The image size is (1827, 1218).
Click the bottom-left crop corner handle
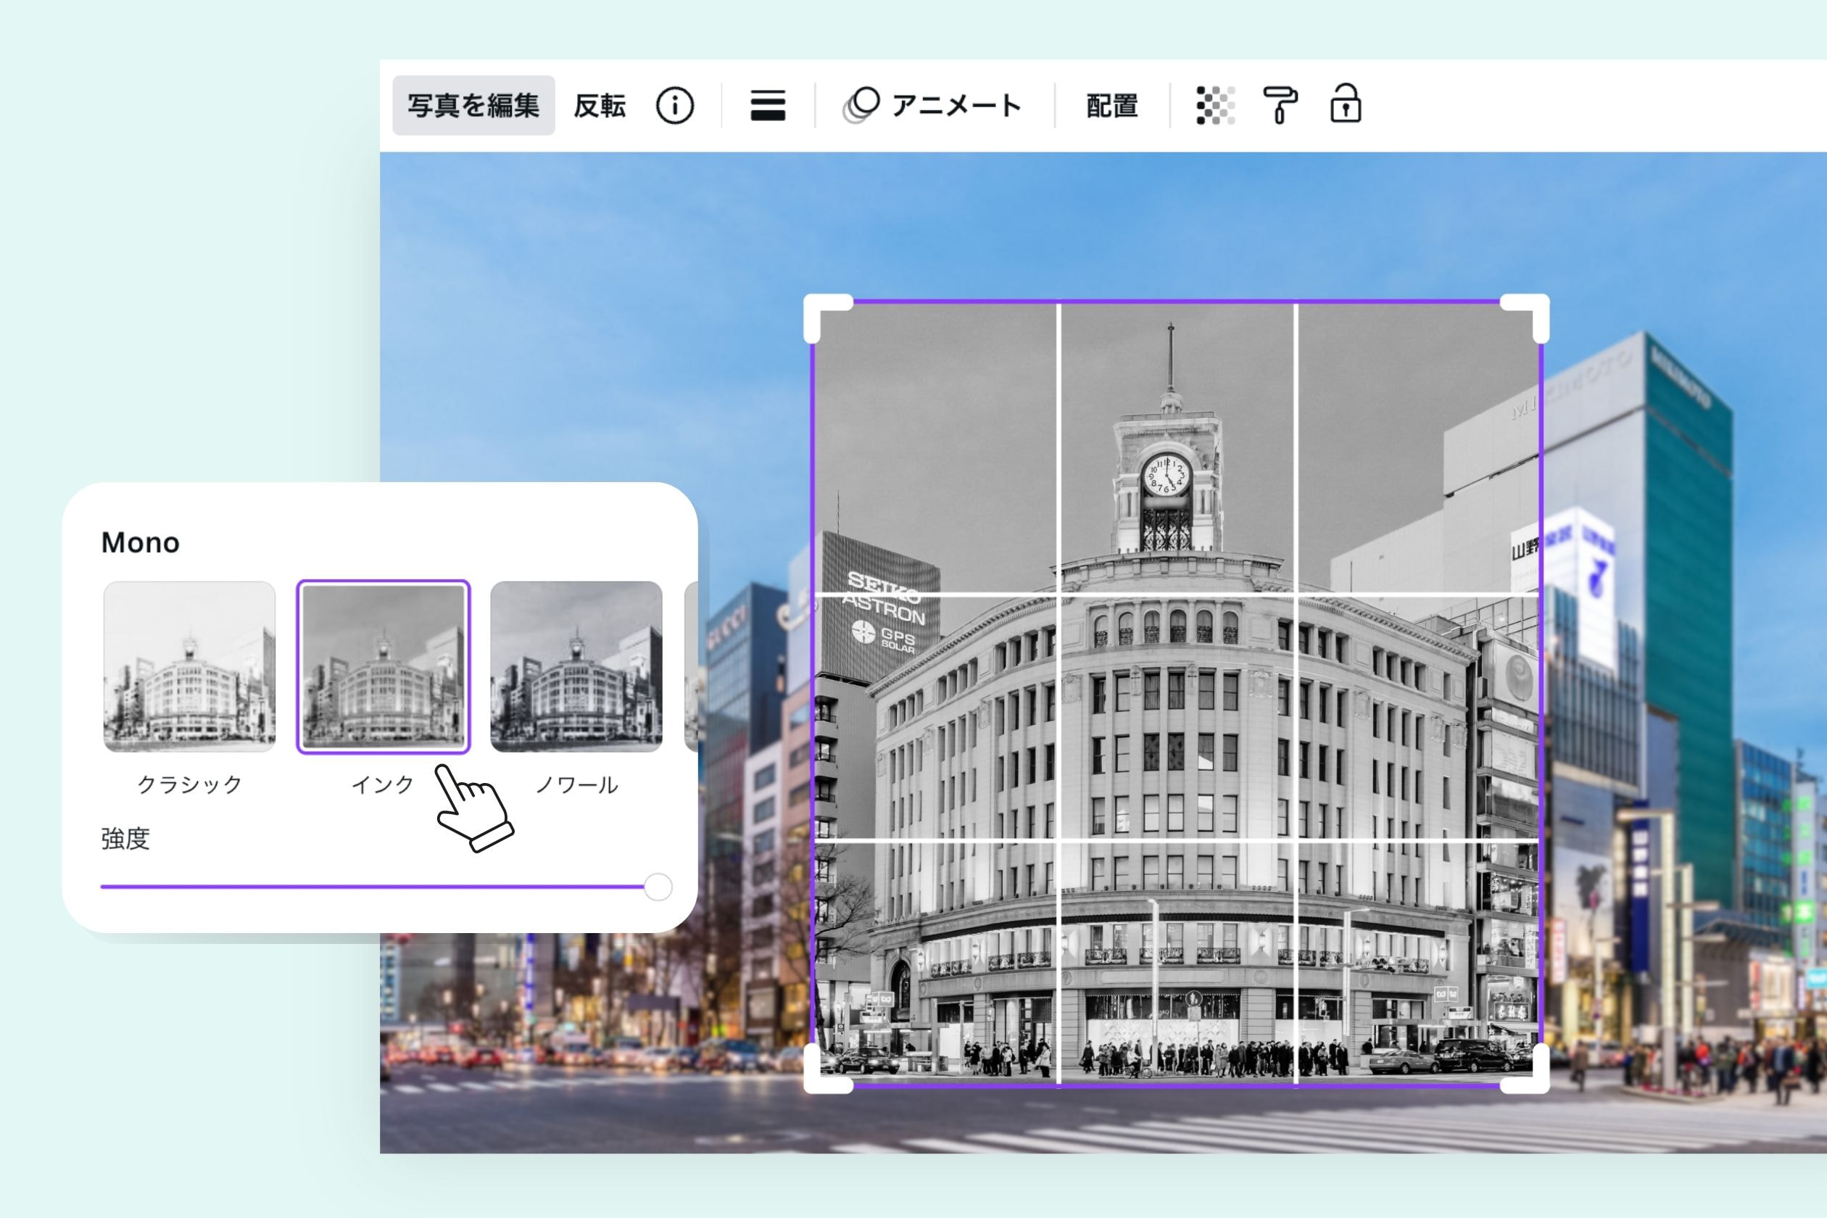click(x=817, y=1080)
